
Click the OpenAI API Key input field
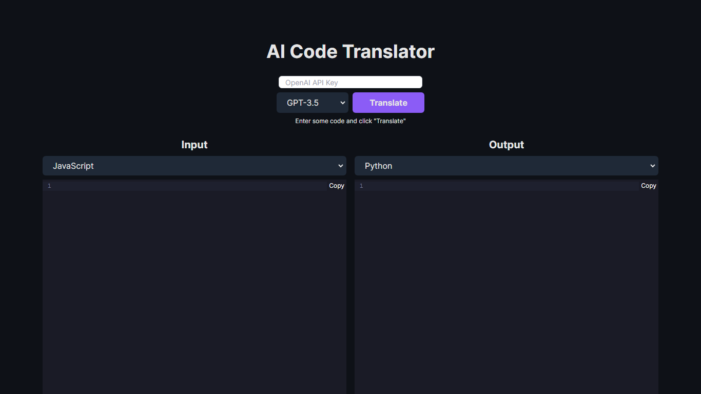click(x=350, y=82)
